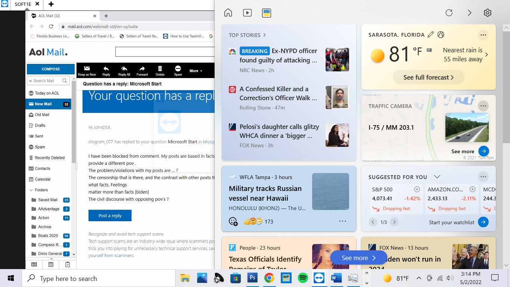The width and height of the screenshot is (510, 287).
Task: Click the widgets video Play icon
Action: point(247,13)
